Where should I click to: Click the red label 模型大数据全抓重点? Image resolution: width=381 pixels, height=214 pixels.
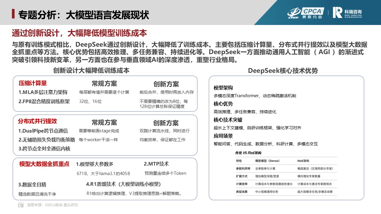tap(44, 164)
